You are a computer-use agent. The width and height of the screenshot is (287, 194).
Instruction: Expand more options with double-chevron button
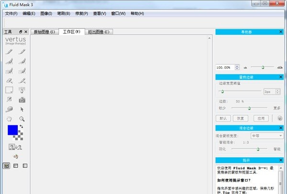pyautogui.click(x=280, y=118)
